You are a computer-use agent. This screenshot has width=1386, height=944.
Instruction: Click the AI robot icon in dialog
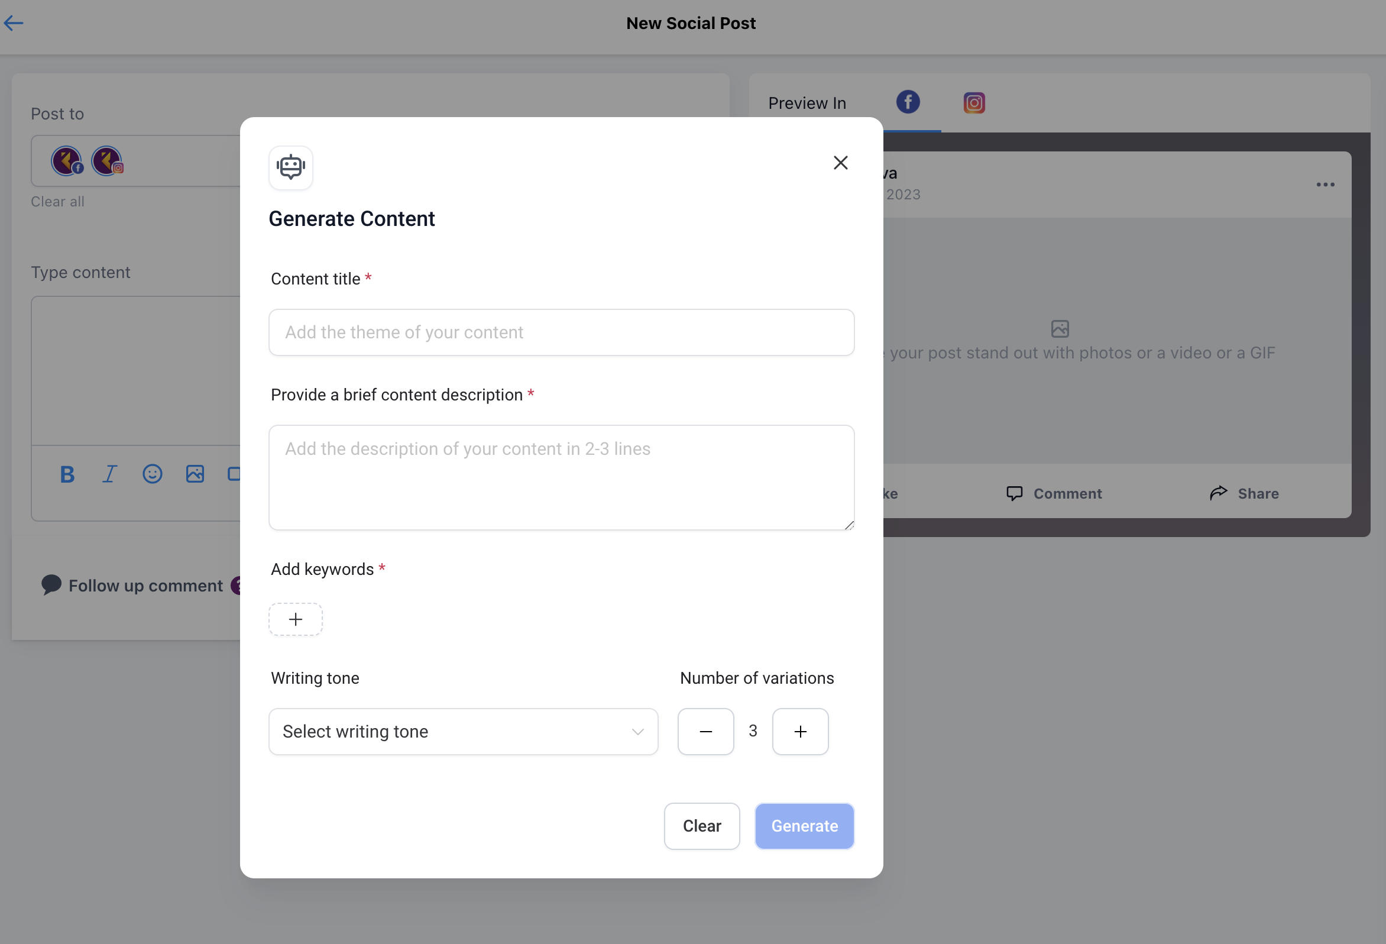tap(290, 167)
